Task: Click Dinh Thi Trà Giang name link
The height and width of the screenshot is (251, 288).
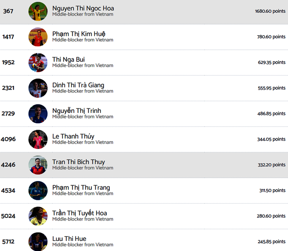Action: (x=78, y=85)
